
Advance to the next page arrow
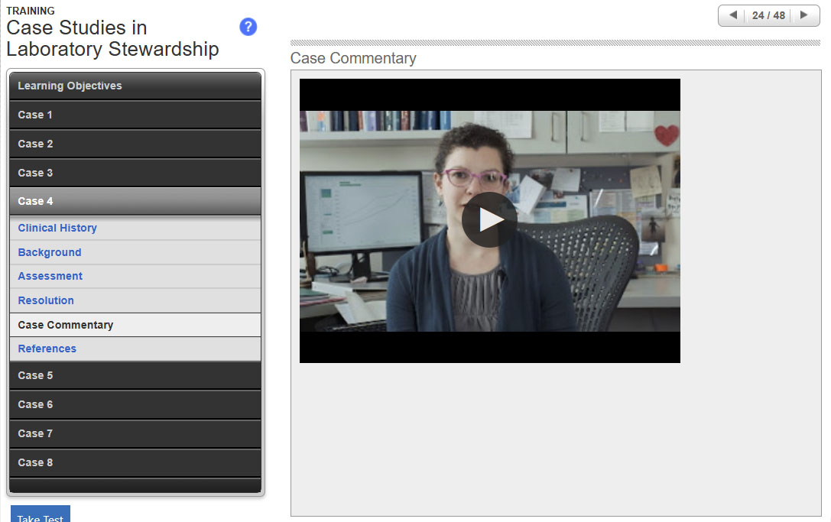coord(803,15)
